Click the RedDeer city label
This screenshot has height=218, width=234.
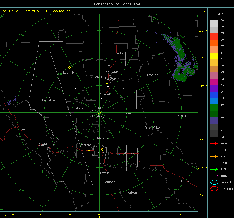pos(110,79)
